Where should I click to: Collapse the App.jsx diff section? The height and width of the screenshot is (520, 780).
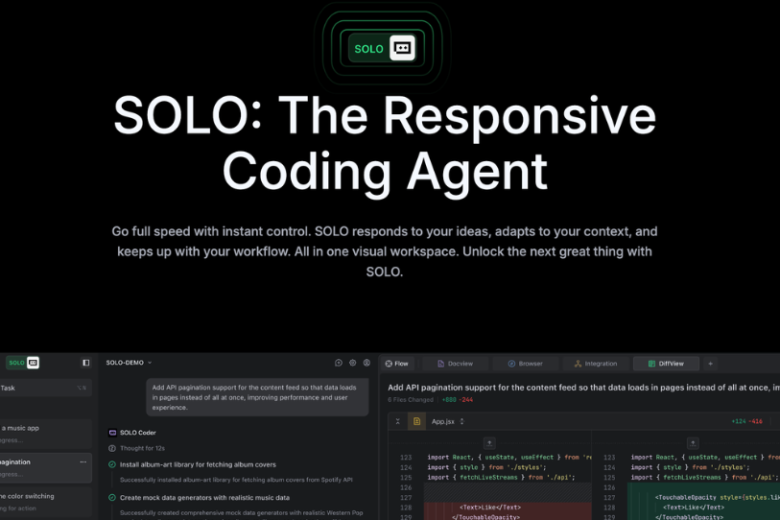tap(397, 421)
